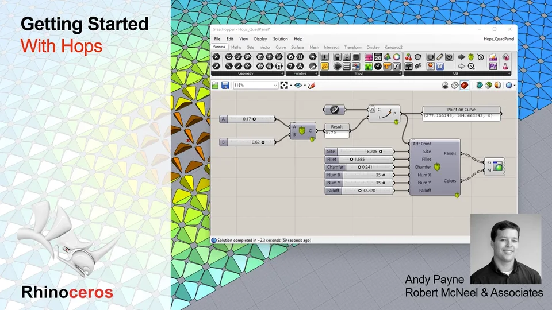Click the Named Views eye icon
Screen dimensions: 552x310
pos(298,85)
